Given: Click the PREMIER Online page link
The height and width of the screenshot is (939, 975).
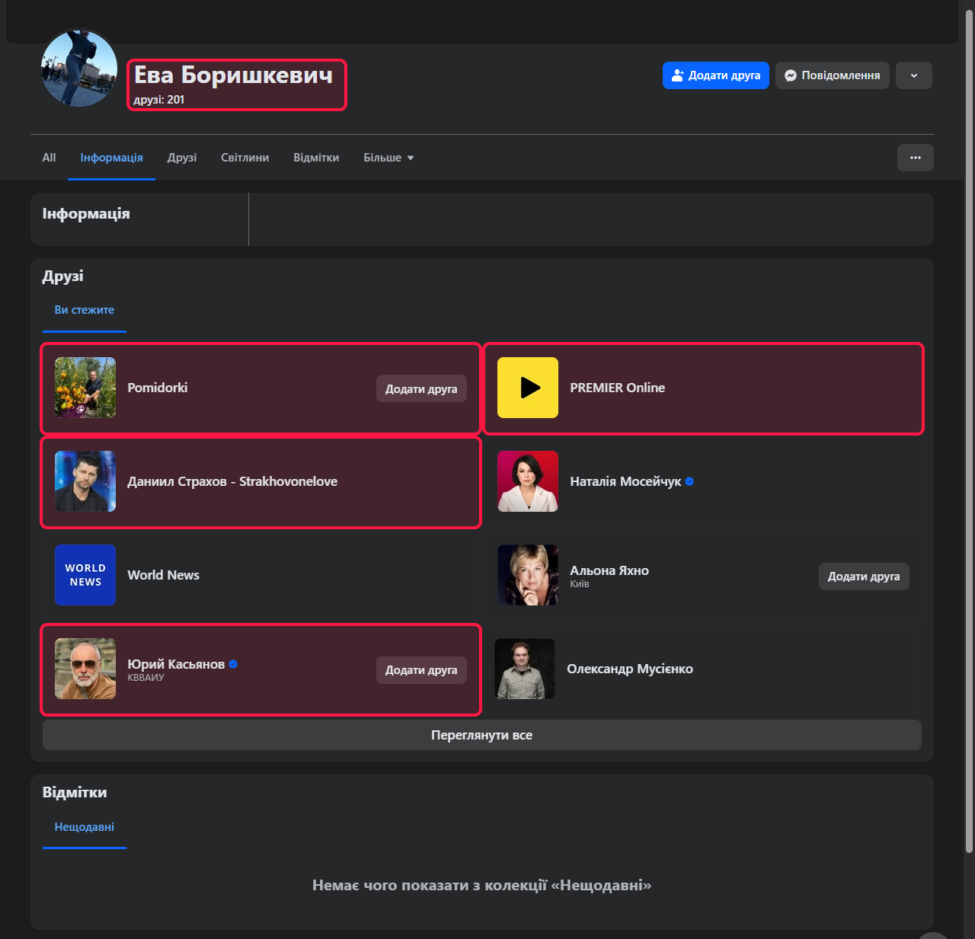Looking at the screenshot, I should 618,388.
